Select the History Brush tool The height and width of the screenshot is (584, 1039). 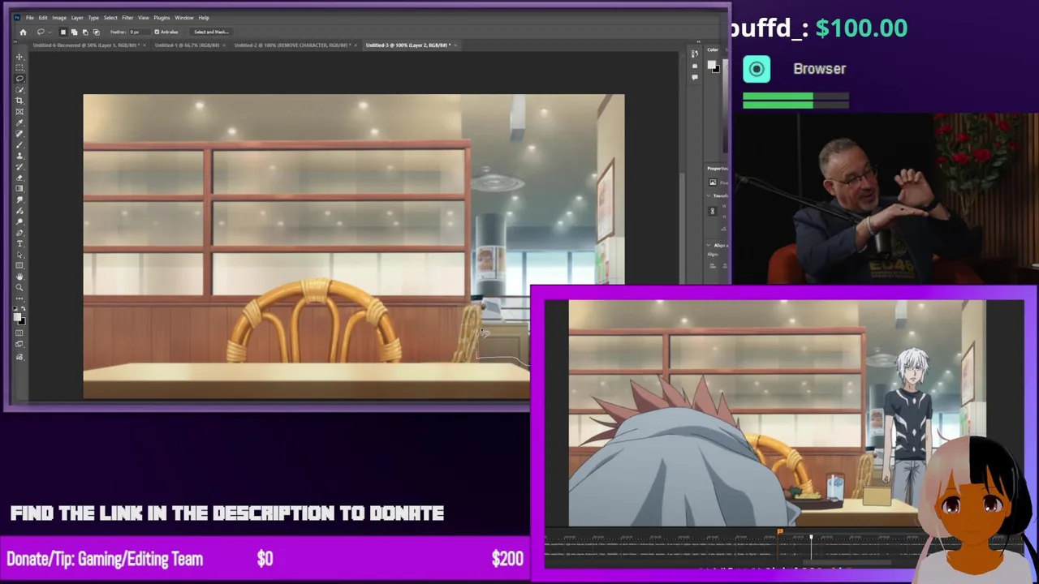tap(19, 166)
